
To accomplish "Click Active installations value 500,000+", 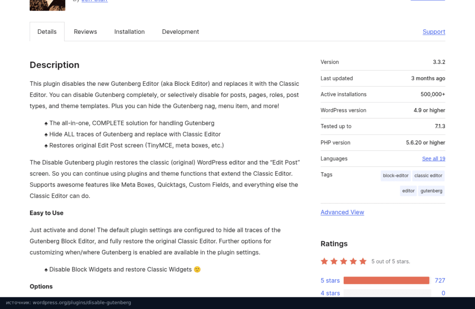I will coord(433,94).
